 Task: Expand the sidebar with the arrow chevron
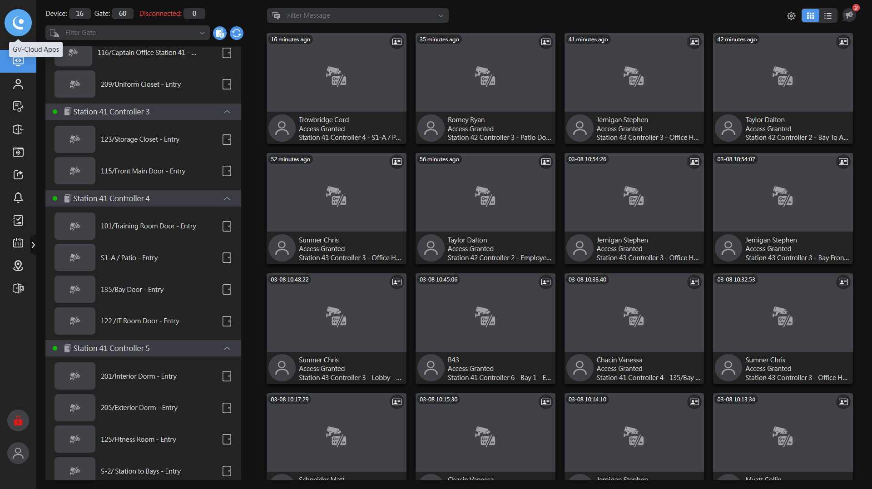tap(33, 245)
